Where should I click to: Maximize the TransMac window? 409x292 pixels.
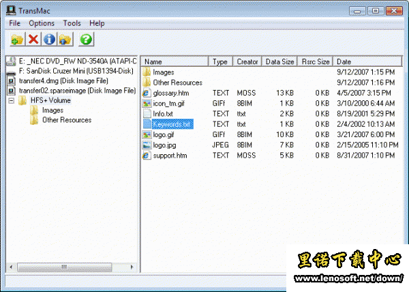[376, 11]
